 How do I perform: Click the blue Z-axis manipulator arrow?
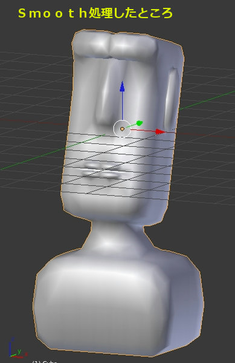click(x=122, y=87)
